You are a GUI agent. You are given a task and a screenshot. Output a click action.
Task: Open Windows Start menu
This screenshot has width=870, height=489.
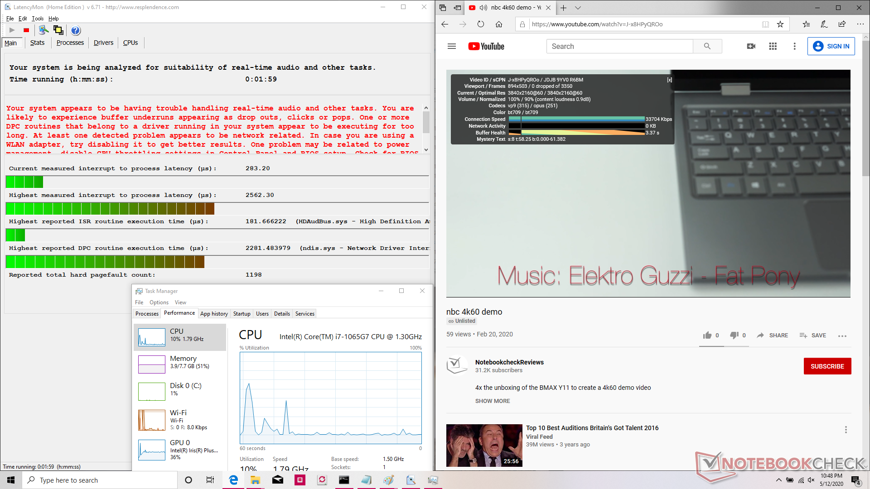pyautogui.click(x=11, y=480)
